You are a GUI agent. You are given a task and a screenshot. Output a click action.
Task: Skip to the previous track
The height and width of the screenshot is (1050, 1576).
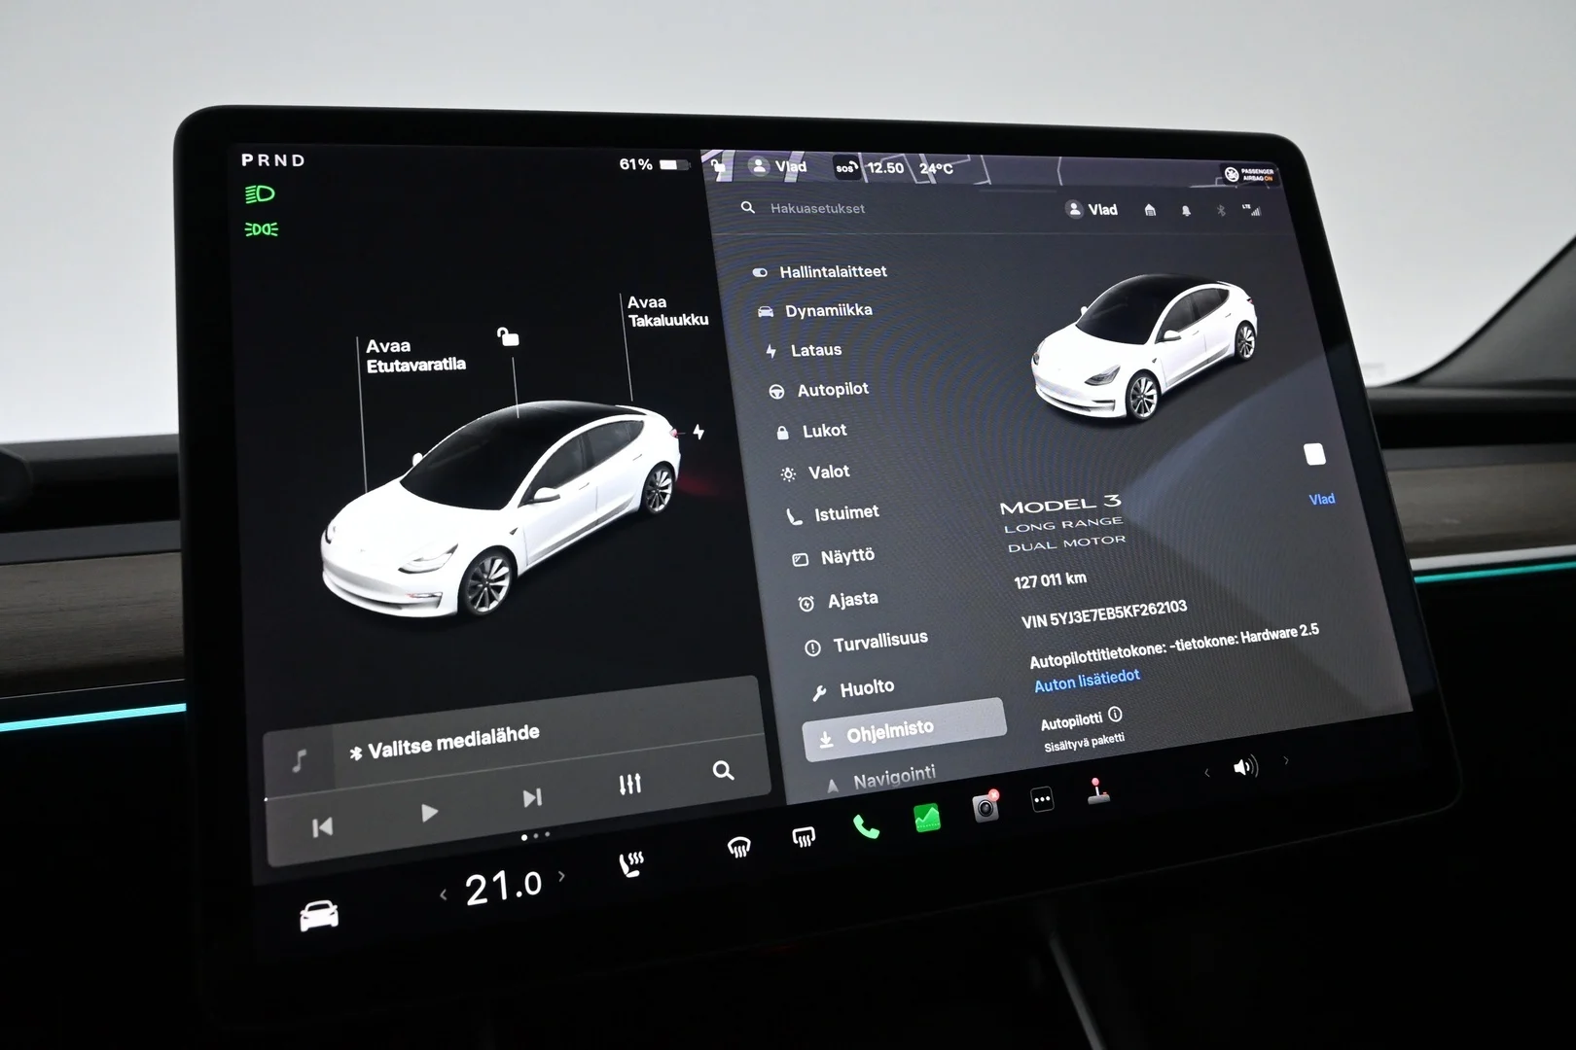coord(322,827)
